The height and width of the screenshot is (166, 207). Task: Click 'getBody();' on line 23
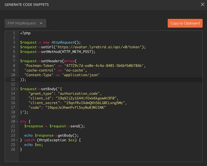point(68,135)
